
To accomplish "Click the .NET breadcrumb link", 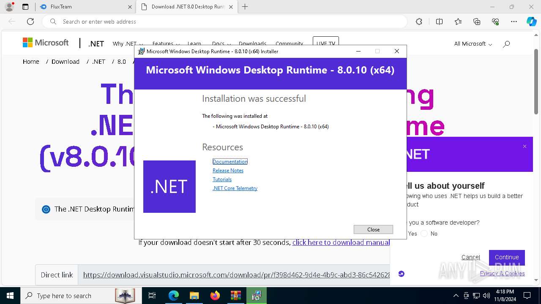I will [x=99, y=62].
